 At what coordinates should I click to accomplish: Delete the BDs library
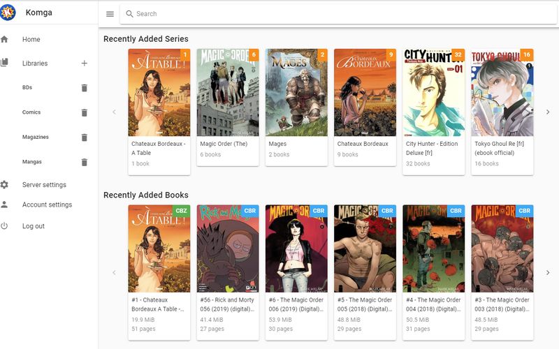(84, 88)
